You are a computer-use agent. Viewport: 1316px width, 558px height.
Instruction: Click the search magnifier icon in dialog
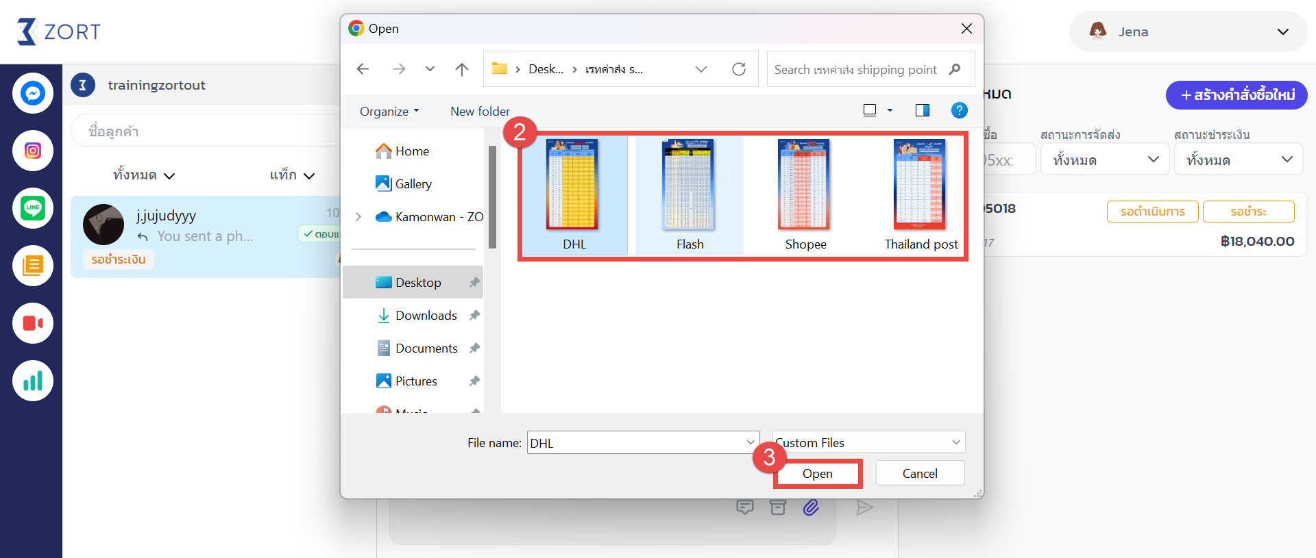pyautogui.click(x=955, y=69)
